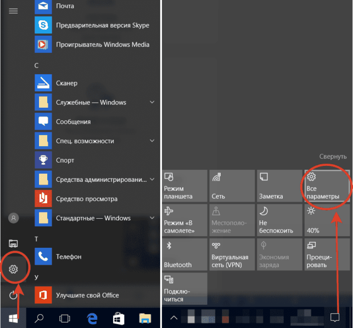Expand Спец. возможности folder
Image resolution: width=353 pixels, height=328 pixels.
[x=152, y=141]
